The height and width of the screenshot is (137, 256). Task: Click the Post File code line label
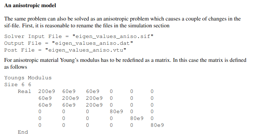(19, 50)
